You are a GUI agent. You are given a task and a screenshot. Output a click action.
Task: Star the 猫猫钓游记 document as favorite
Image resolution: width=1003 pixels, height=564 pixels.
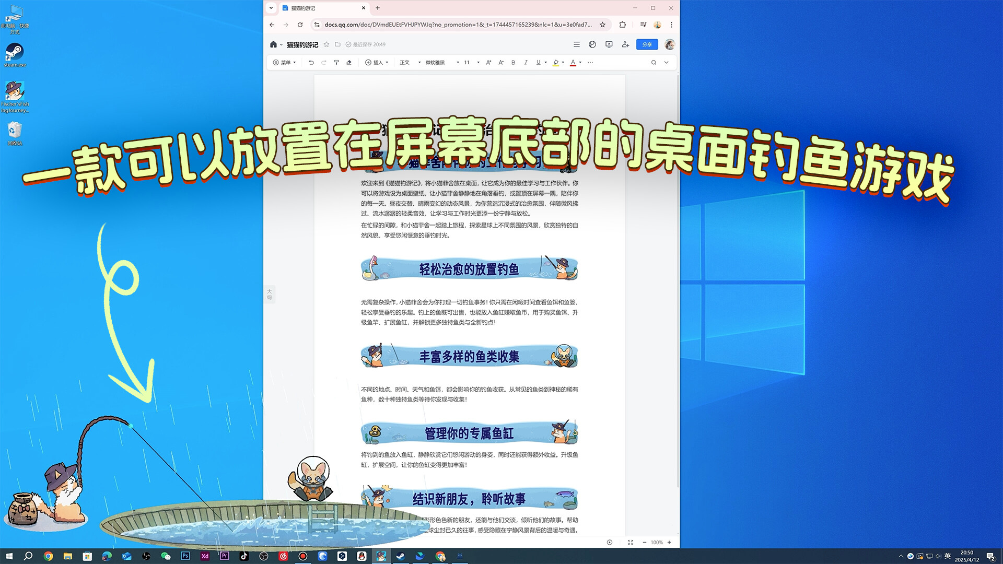(326, 44)
